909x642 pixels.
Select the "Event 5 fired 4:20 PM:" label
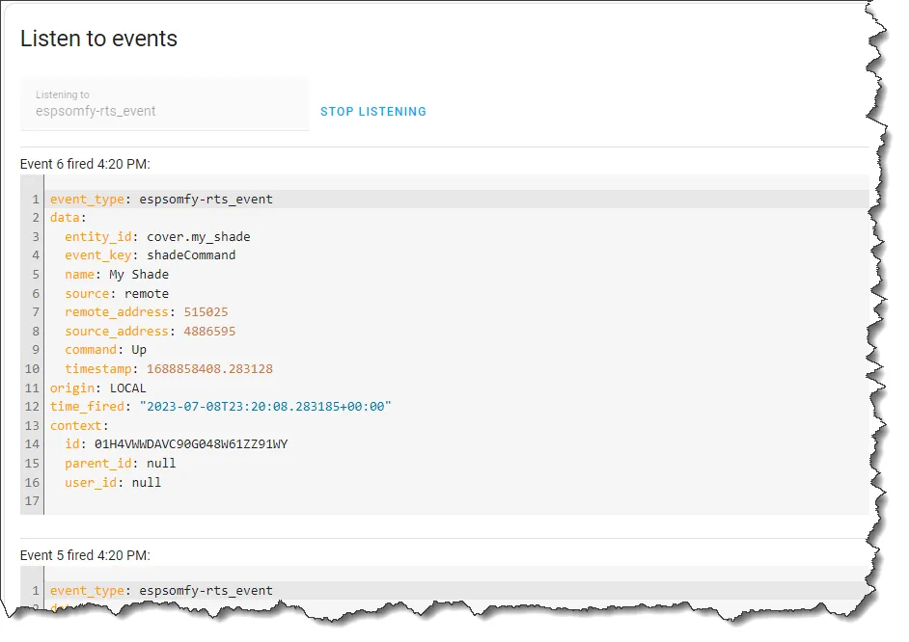[85, 556]
